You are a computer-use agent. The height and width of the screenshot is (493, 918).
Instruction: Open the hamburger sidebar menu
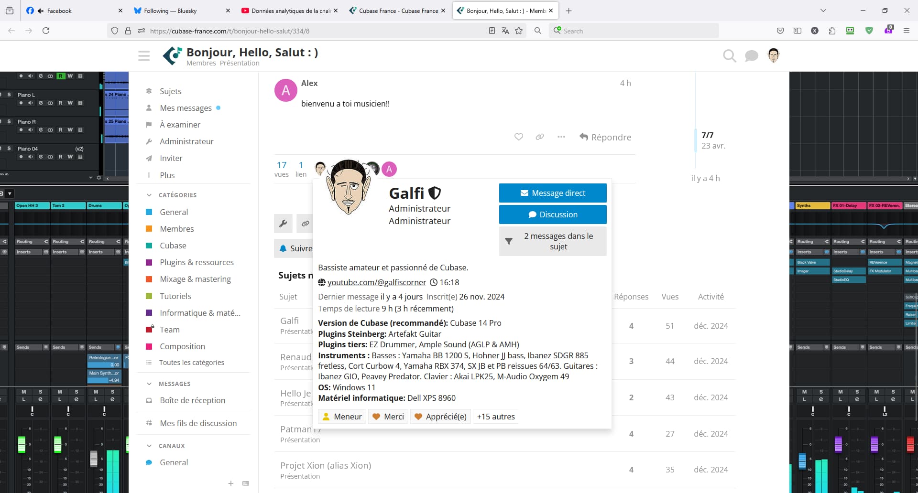coord(144,56)
